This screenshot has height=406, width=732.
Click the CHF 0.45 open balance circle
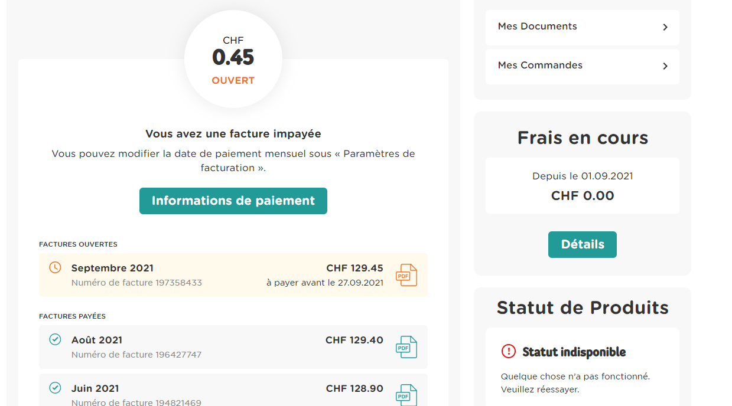click(x=233, y=59)
